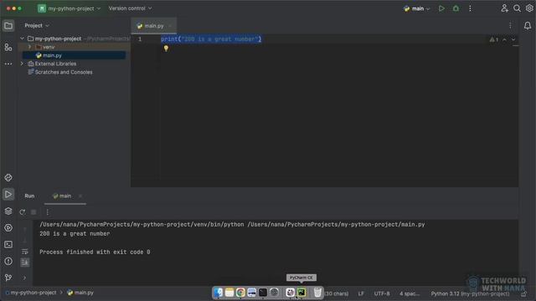The image size is (536, 301).
Task: Open Version control dropdown
Action: coord(131,8)
